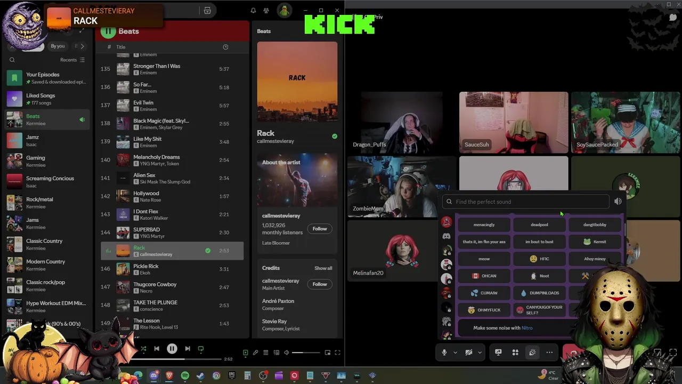Screen dimensions: 682x384
Task: Open Classic Country playlist
Action: [x=47, y=244]
